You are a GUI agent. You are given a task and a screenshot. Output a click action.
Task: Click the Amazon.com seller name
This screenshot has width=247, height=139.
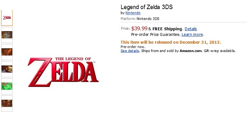(191, 51)
